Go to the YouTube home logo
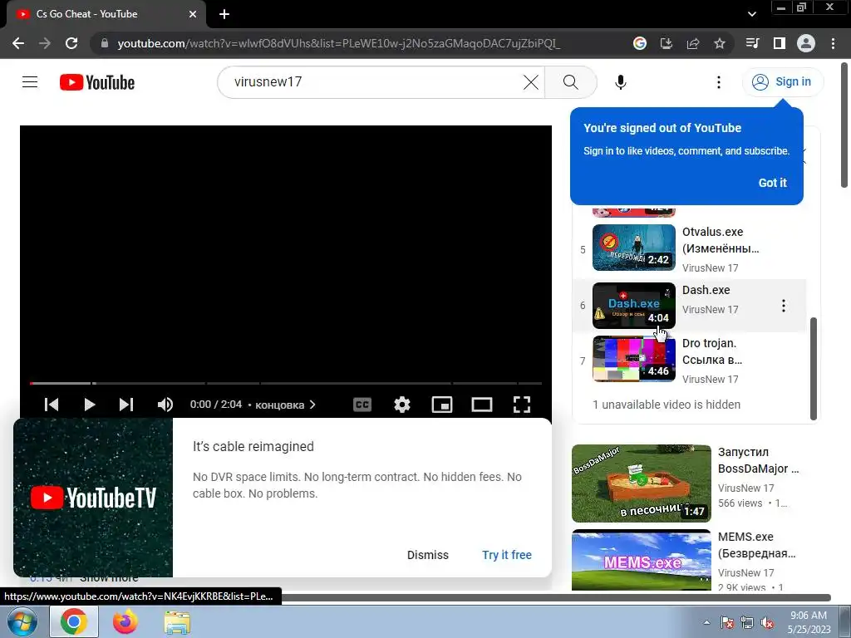 click(x=97, y=82)
